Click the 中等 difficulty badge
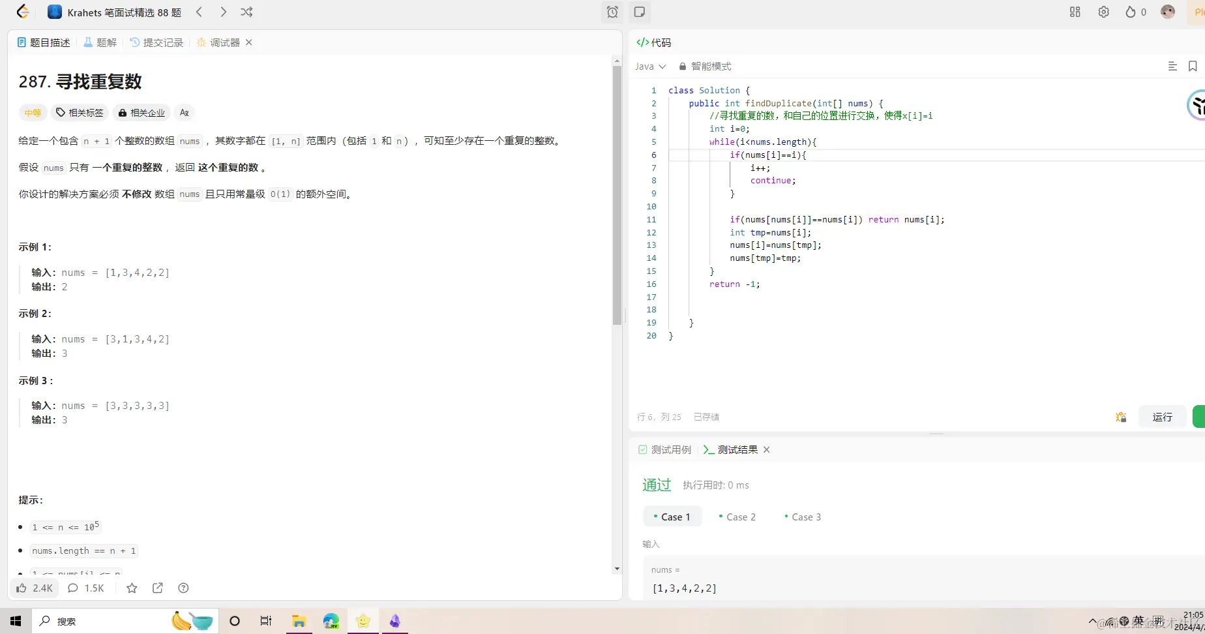The width and height of the screenshot is (1205, 634). pyautogui.click(x=33, y=113)
